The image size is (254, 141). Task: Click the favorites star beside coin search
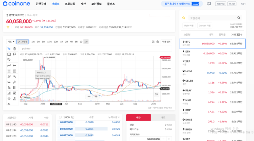point(184,18)
